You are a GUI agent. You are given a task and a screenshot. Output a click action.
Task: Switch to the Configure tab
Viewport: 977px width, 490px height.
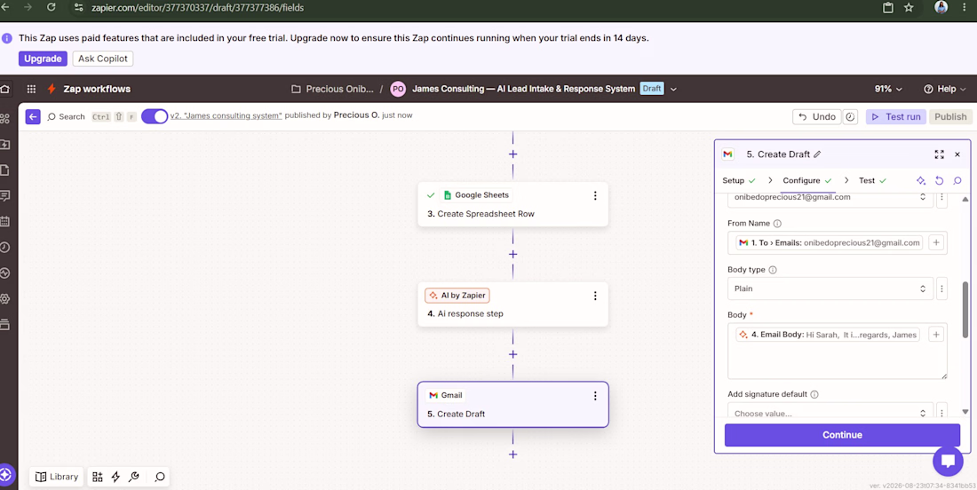coord(807,180)
